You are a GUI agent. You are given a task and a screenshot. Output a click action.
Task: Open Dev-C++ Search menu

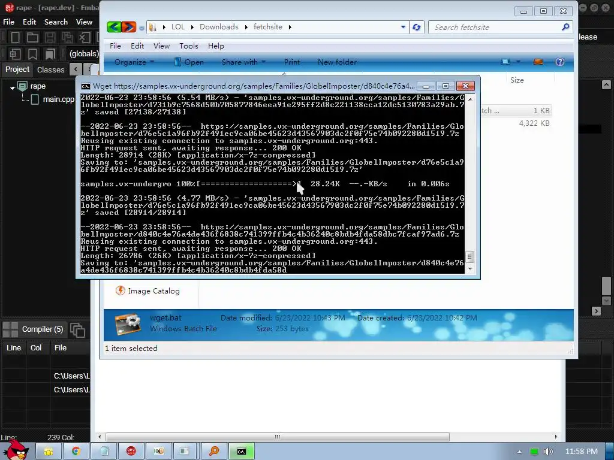pyautogui.click(x=56, y=22)
